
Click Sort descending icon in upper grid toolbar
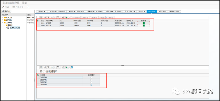[48, 17]
